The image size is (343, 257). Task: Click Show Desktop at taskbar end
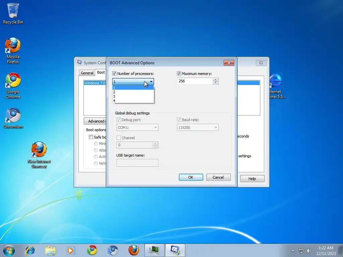click(x=340, y=250)
